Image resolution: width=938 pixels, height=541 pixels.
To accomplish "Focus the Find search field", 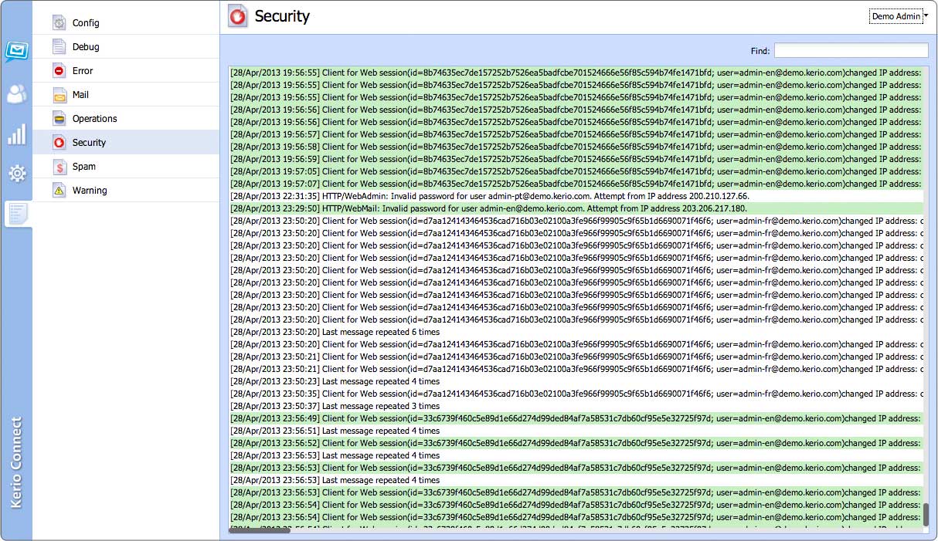I will [851, 51].
